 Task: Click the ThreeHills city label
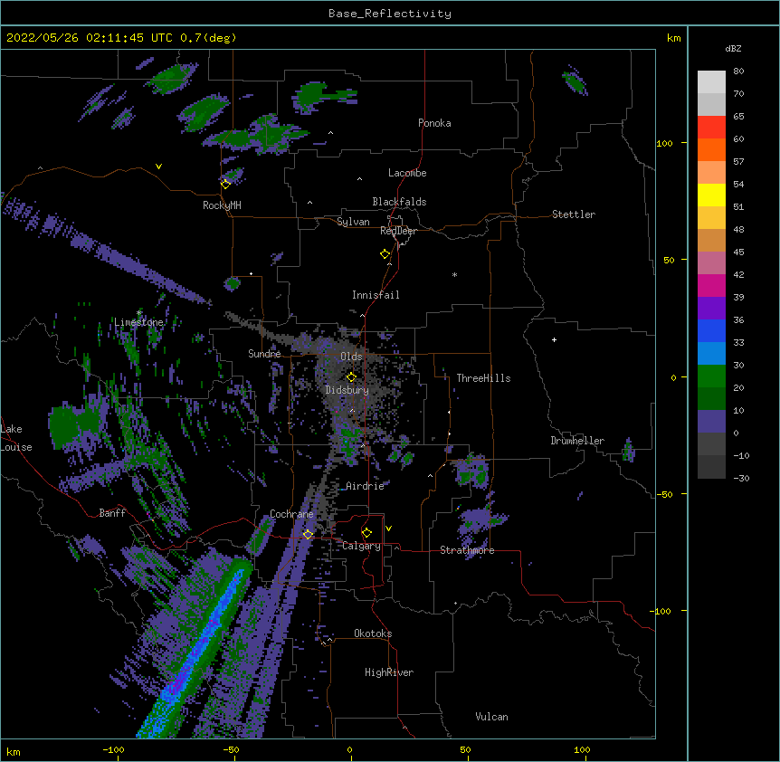pos(483,378)
